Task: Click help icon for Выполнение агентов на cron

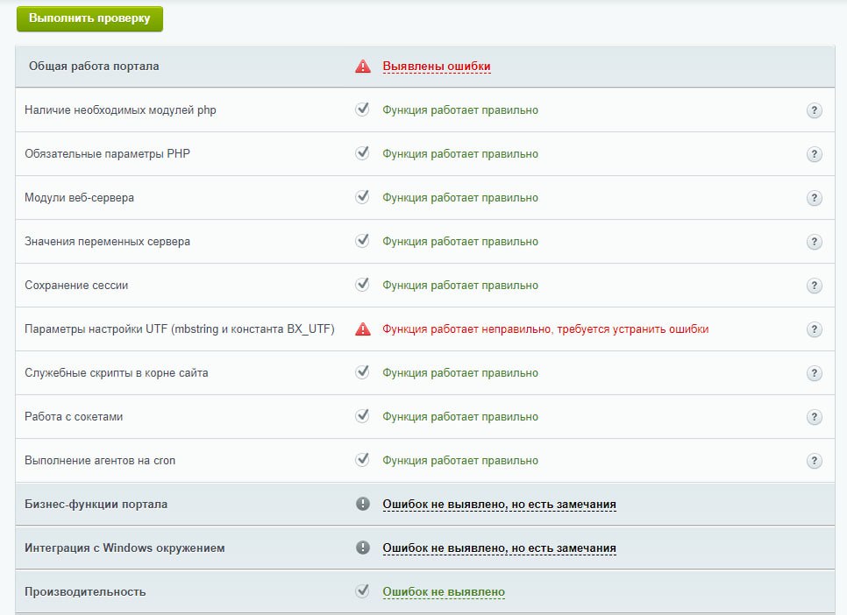Action: click(x=814, y=461)
